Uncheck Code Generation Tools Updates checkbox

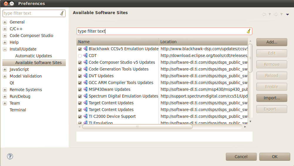[x=80, y=69]
